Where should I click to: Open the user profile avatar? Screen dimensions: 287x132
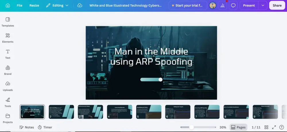[x=212, y=5]
